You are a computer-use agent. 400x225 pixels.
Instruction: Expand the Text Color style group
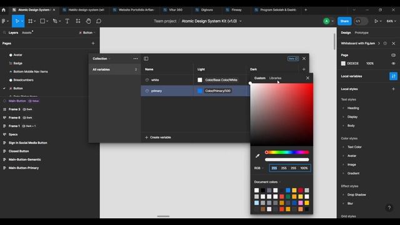tap(343, 147)
